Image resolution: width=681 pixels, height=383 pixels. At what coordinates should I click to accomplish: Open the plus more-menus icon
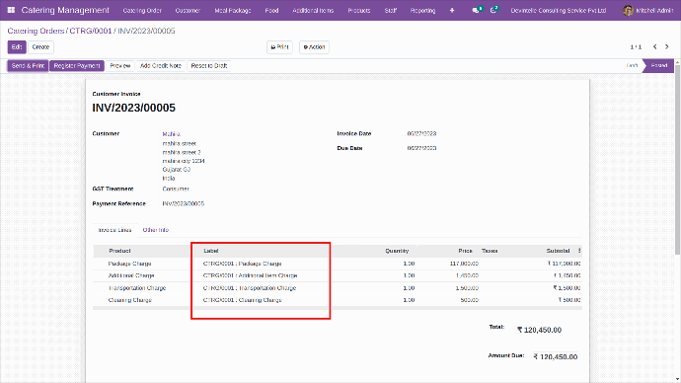[x=452, y=10]
